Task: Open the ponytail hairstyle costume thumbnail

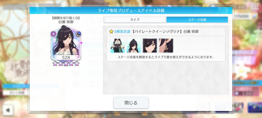Action: point(134,46)
